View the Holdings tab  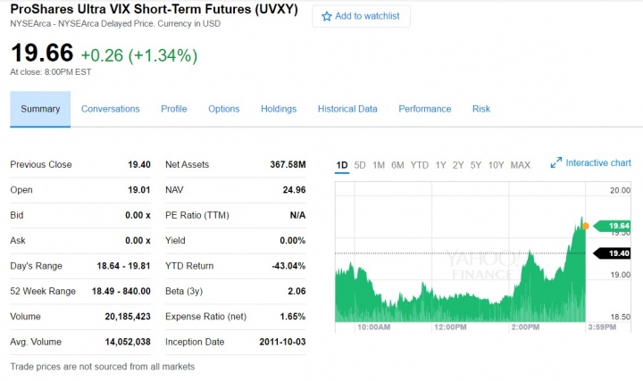(279, 109)
